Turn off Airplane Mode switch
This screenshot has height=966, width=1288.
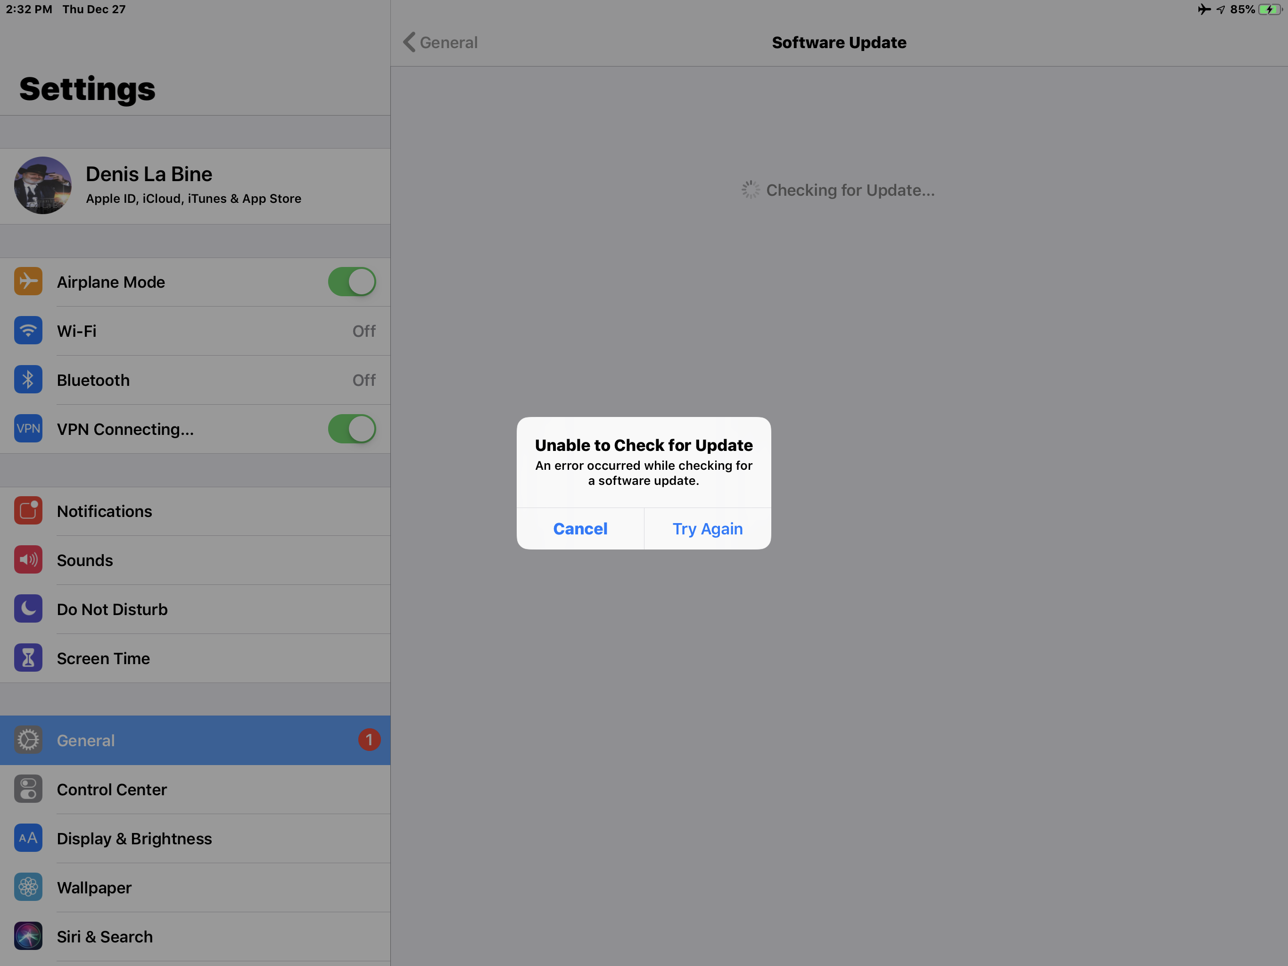click(x=352, y=282)
